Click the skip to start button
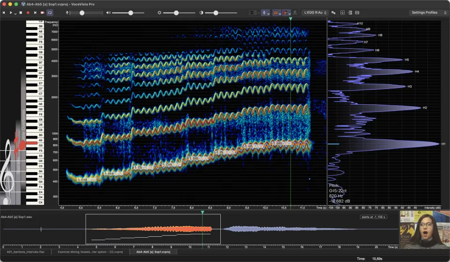 (x=4, y=13)
